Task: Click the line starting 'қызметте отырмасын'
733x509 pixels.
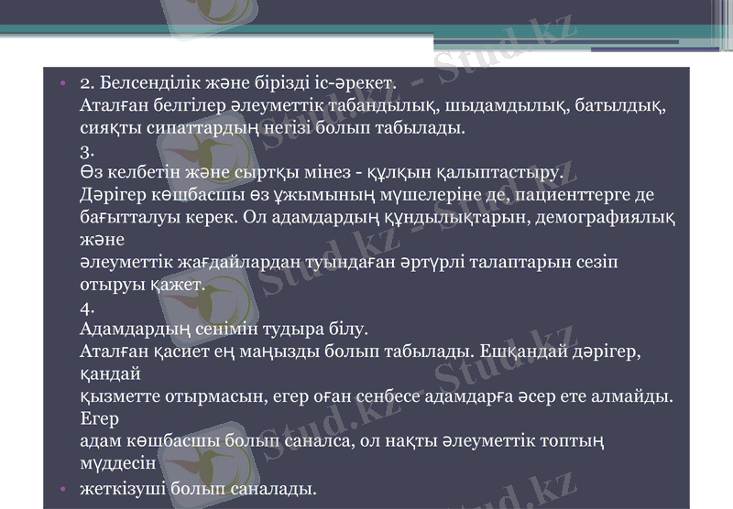Action: click(377, 396)
